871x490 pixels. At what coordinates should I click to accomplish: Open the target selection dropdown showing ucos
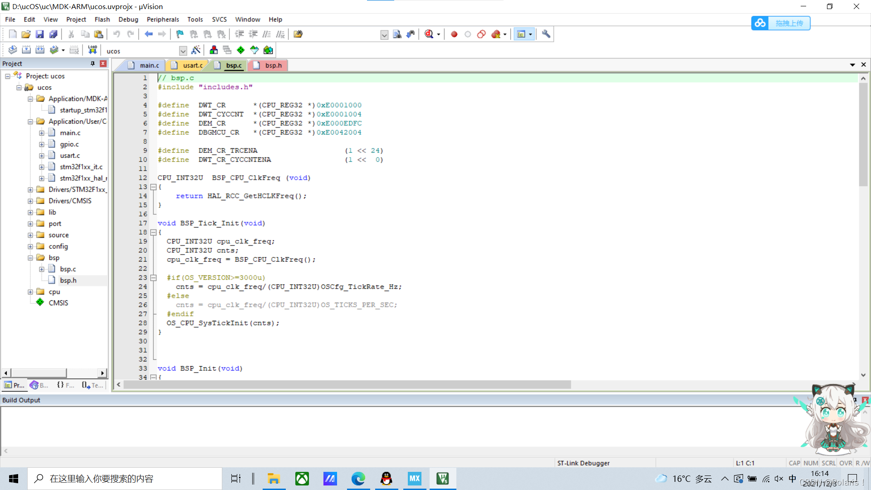click(183, 51)
